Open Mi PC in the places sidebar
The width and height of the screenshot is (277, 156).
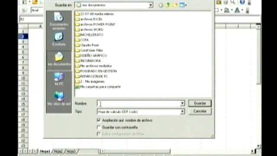(59, 79)
